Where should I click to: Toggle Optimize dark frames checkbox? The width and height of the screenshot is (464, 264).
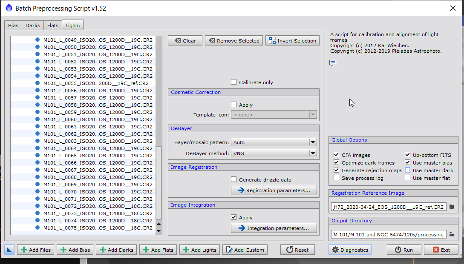[x=336, y=162]
